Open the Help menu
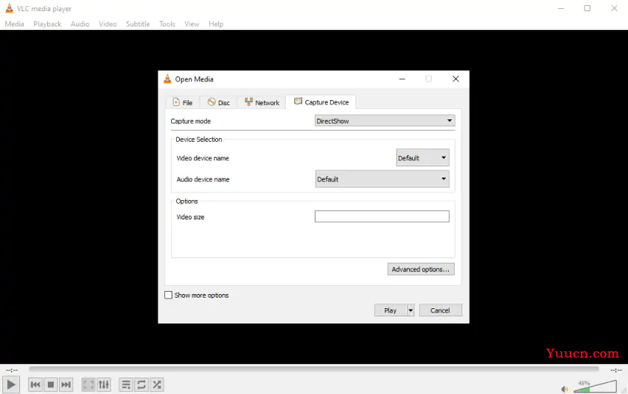The image size is (628, 394). [216, 24]
